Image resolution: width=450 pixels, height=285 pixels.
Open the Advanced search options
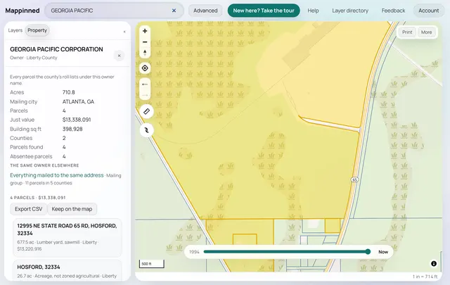coord(205,11)
